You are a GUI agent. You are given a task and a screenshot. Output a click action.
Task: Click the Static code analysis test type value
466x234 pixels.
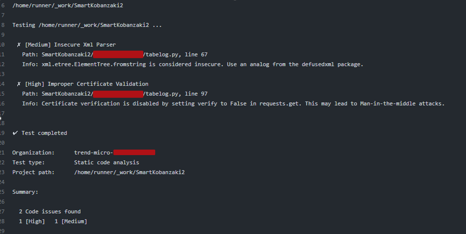coord(106,162)
